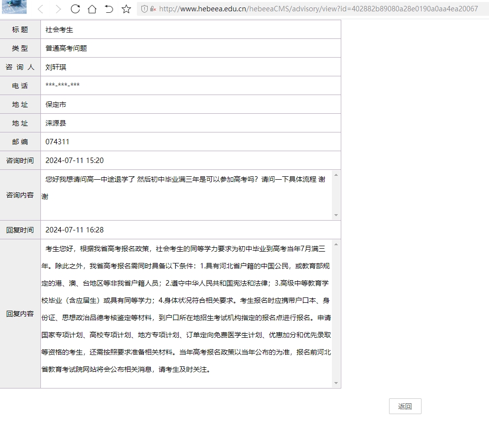Click the avatar thumbnail at top left
This screenshot has width=489, height=421.
[x=14, y=6]
